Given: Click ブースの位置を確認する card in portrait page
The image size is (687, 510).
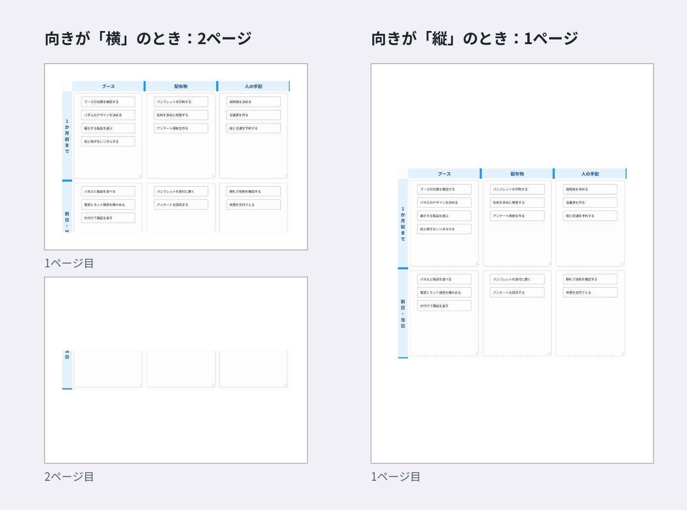Looking at the screenshot, I should 444,189.
